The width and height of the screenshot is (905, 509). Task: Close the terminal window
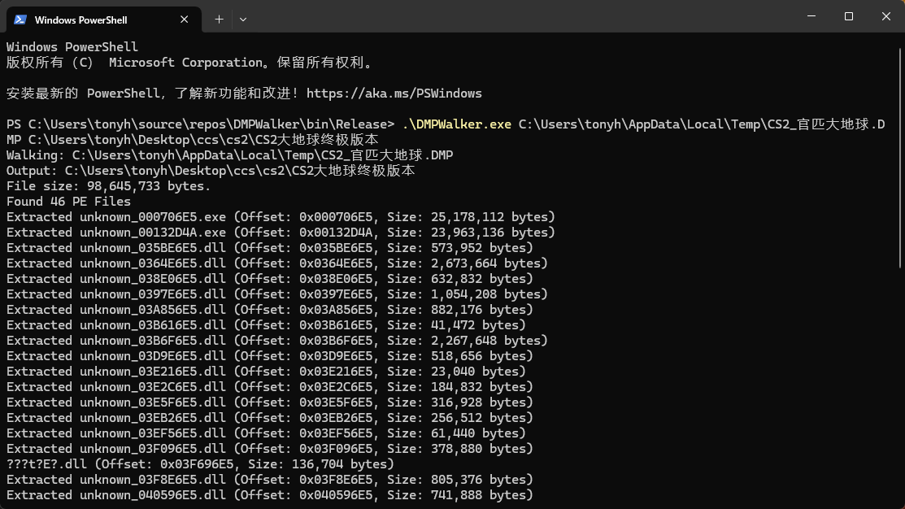(886, 16)
